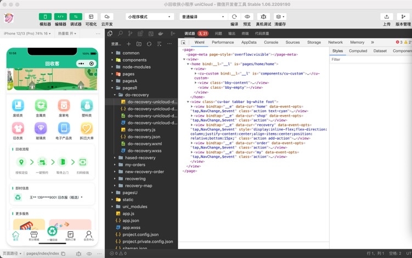Click the upload (上传) icon
Screen dimensions: 412x258
[x=387, y=17]
